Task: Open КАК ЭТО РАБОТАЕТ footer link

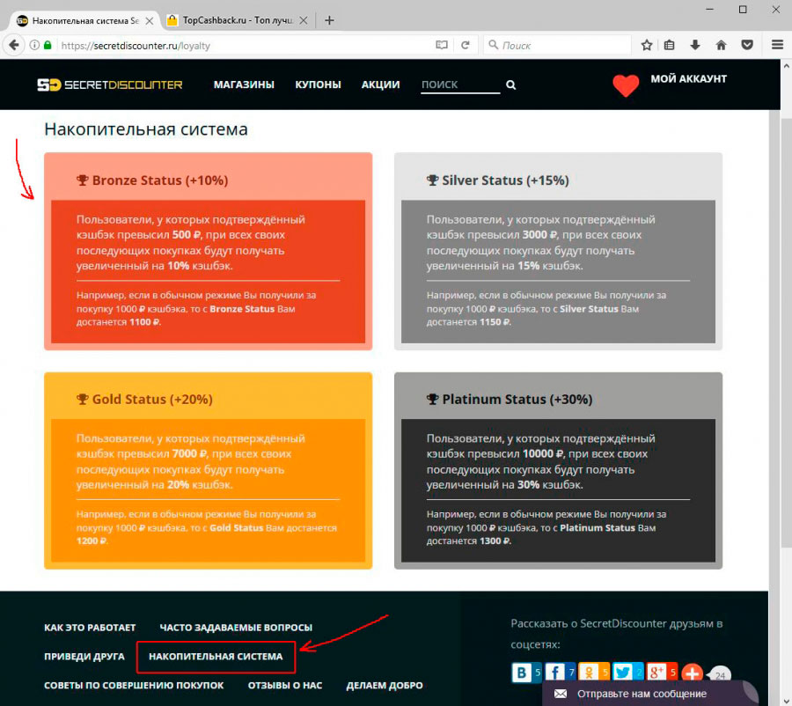Action: click(x=90, y=628)
